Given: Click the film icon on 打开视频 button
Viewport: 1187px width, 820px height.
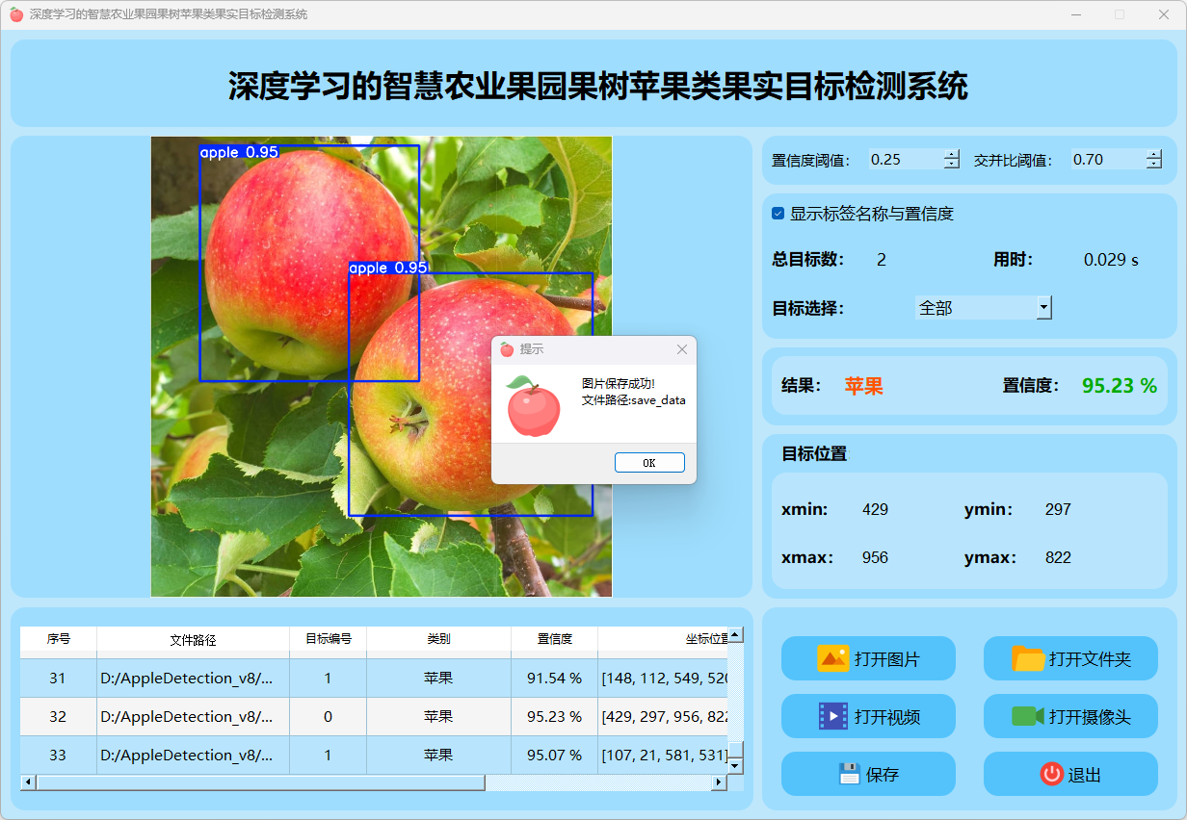Looking at the screenshot, I should 833,716.
